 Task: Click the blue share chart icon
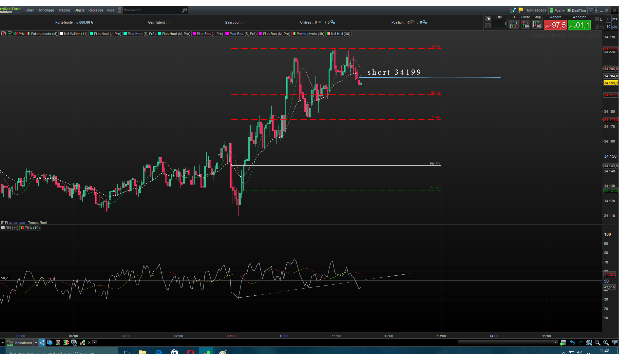point(42,343)
